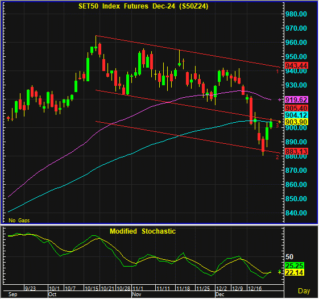Screen dimensions: 319x299
Task: Select the magenta 919.62 moving average label
Action: pos(296,99)
